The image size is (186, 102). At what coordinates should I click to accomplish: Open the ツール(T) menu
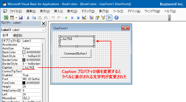pos(118,11)
